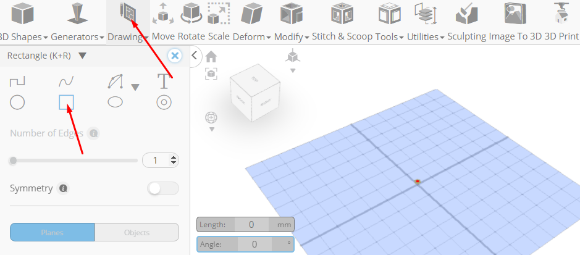580x255 pixels.
Task: Switch to Objects drawing mode
Action: coord(137,232)
